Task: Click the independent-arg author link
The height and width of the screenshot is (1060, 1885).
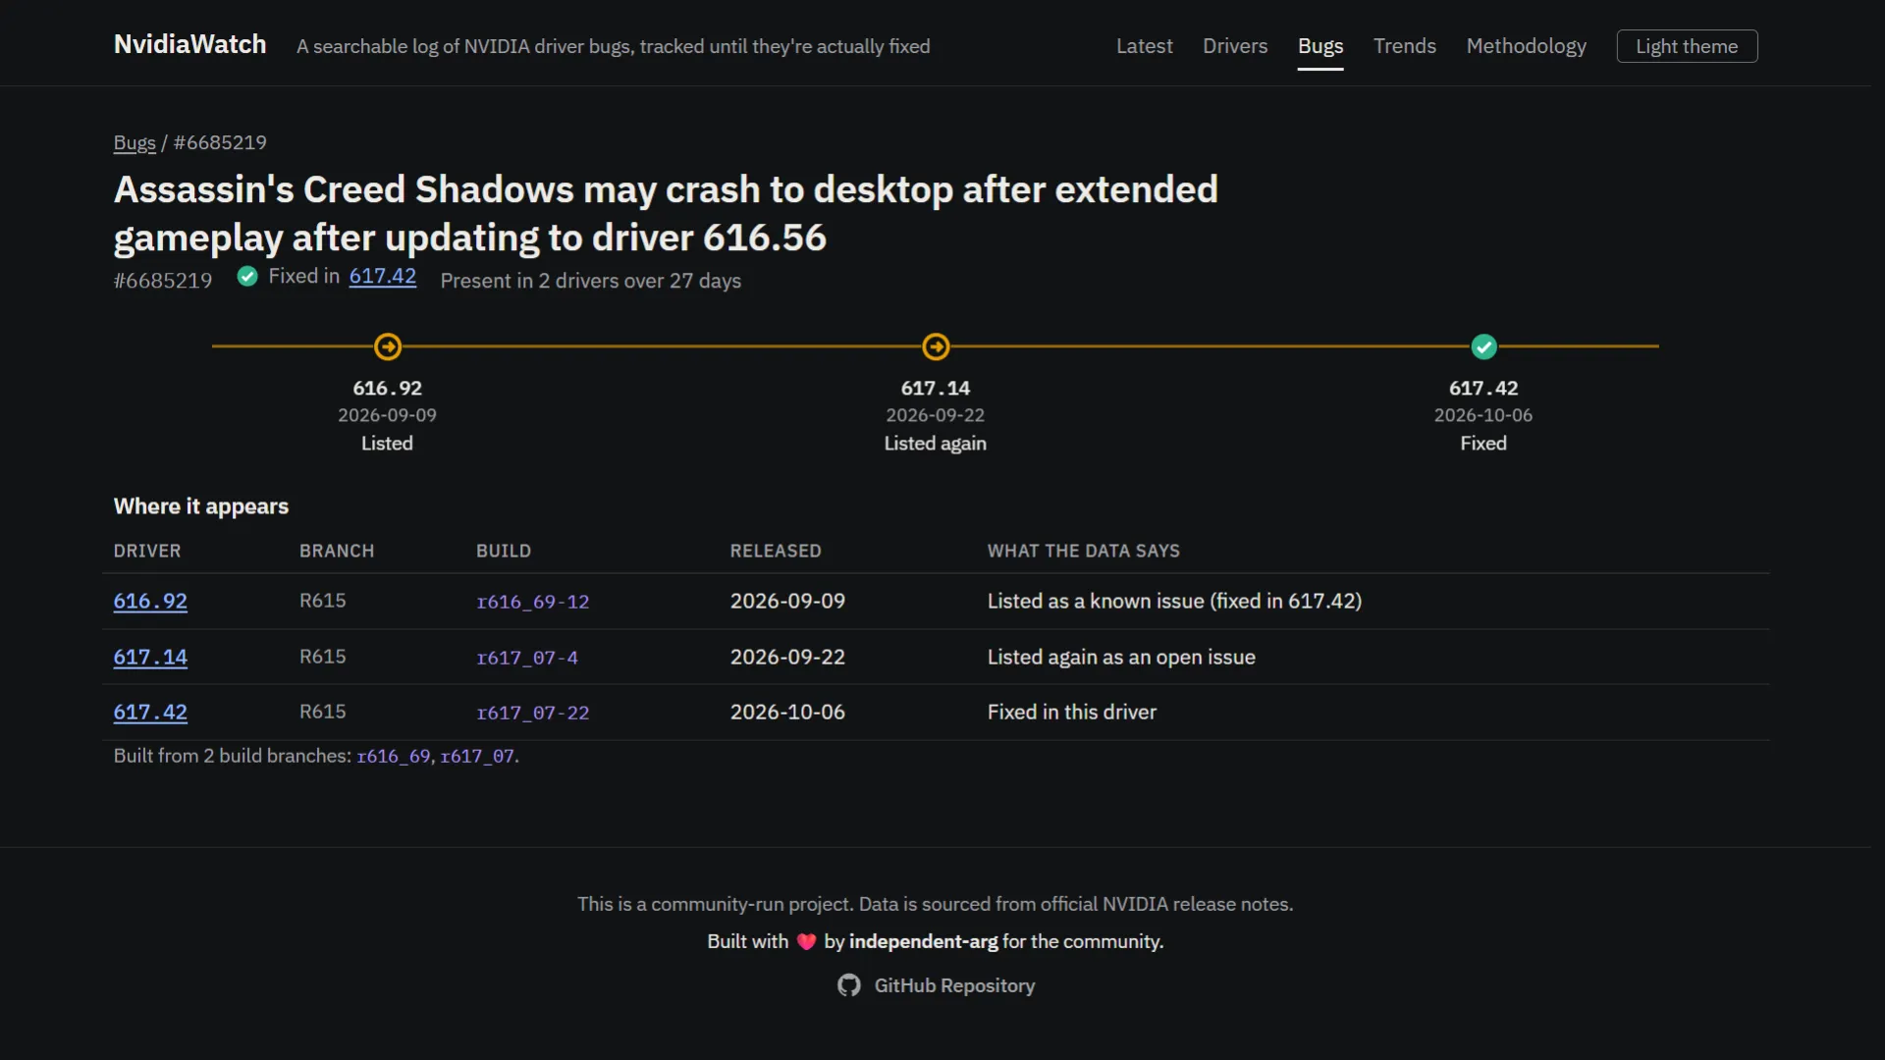Action: coord(923,942)
